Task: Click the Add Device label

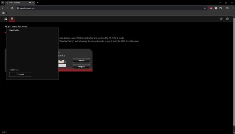Action: click(x=14, y=70)
